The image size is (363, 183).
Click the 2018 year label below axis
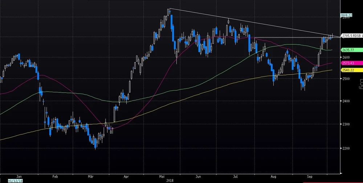coord(170,180)
